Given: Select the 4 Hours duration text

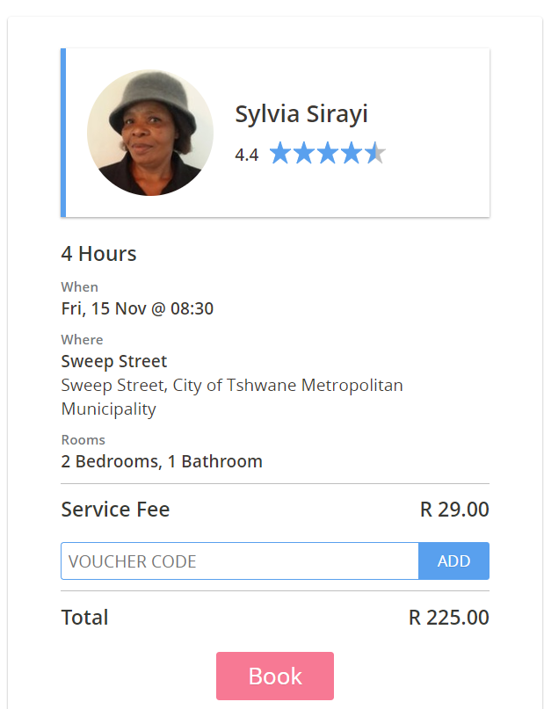Looking at the screenshot, I should pyautogui.click(x=98, y=254).
